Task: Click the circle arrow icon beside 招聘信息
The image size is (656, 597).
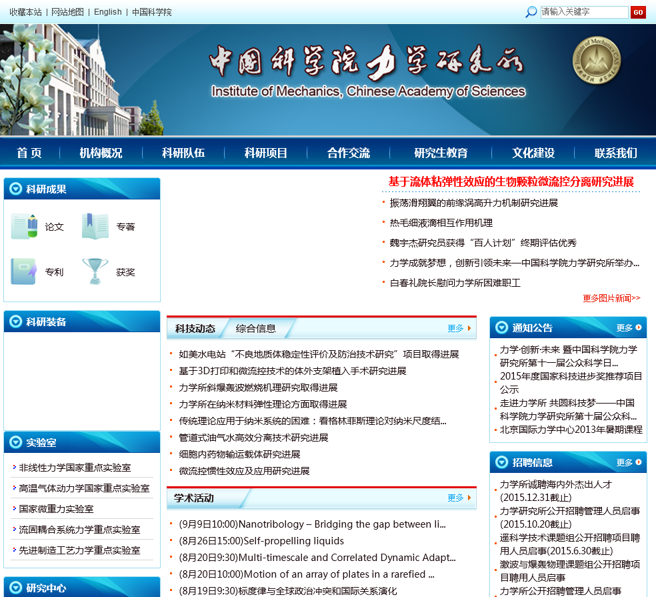Action: tap(501, 462)
